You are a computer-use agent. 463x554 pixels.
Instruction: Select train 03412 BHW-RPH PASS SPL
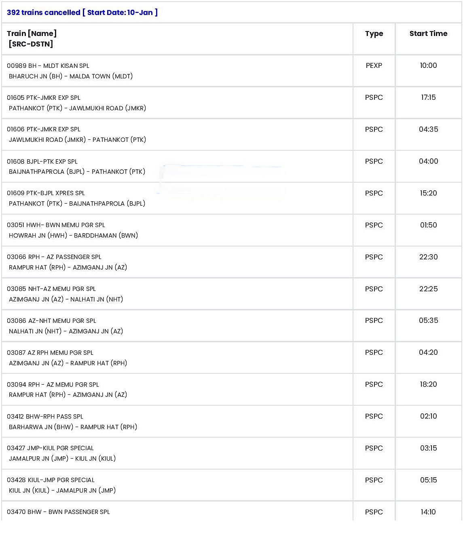(45, 417)
